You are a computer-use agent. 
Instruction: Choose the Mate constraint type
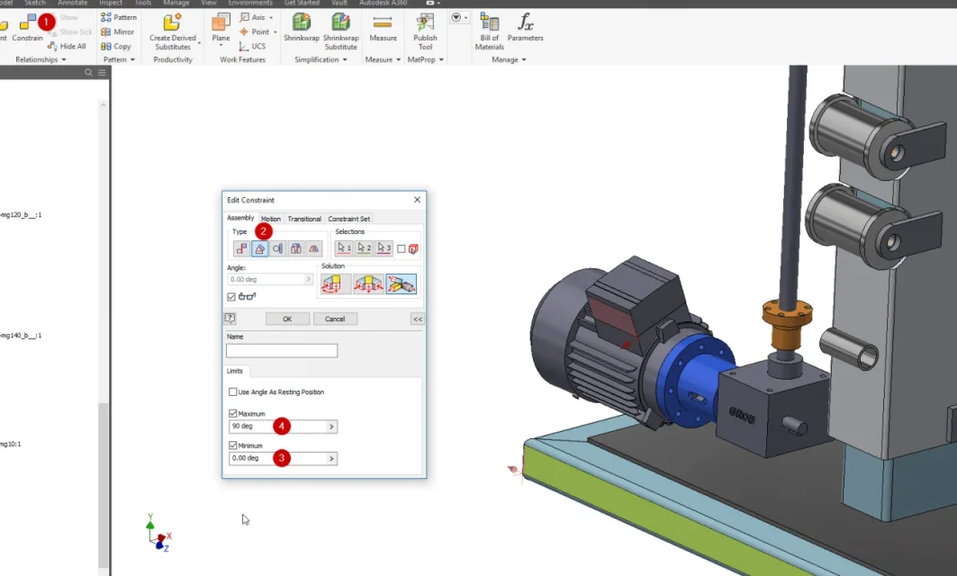(x=241, y=248)
